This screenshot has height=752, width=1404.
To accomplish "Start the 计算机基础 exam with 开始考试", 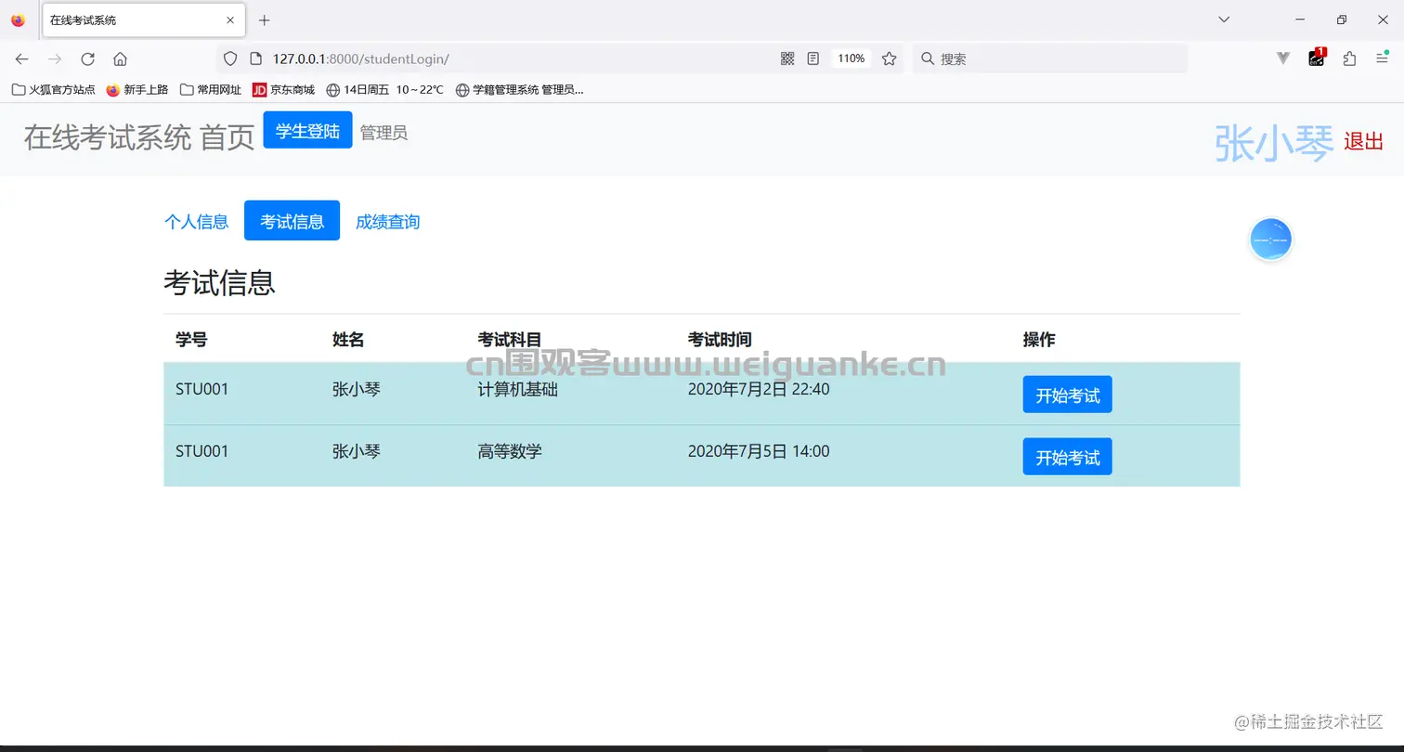I will (1067, 395).
